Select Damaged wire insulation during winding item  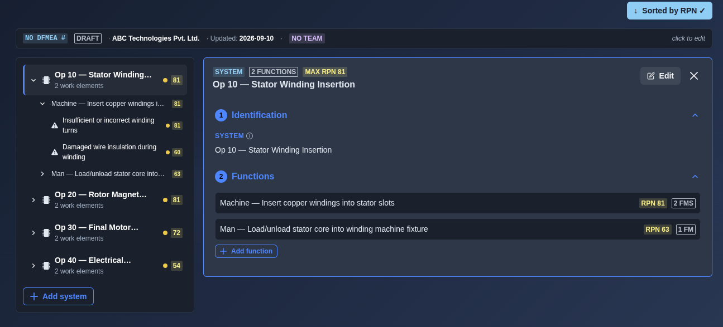[x=109, y=152]
